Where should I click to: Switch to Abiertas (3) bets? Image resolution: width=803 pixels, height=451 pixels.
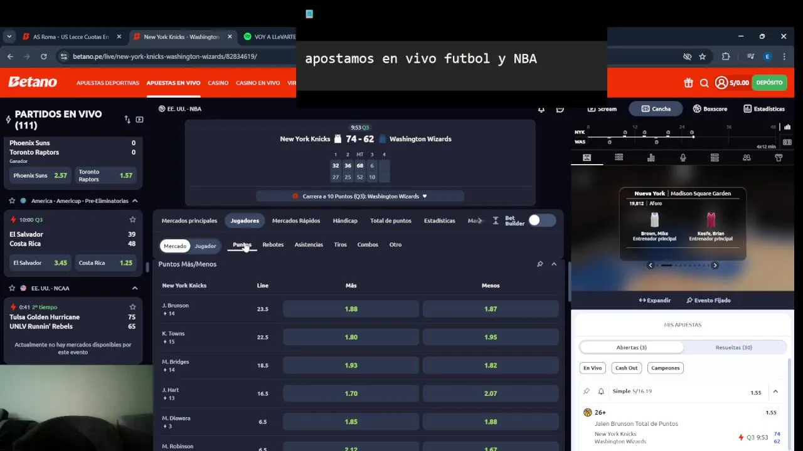632,347
